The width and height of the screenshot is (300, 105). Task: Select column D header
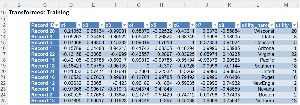tap(71, 4)
